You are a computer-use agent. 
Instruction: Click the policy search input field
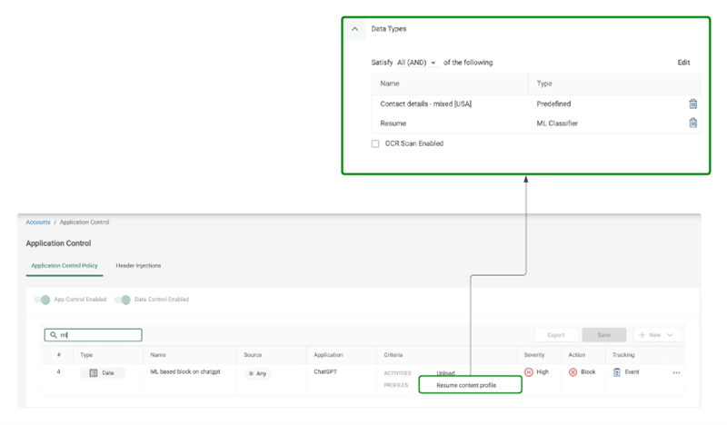tap(94, 334)
